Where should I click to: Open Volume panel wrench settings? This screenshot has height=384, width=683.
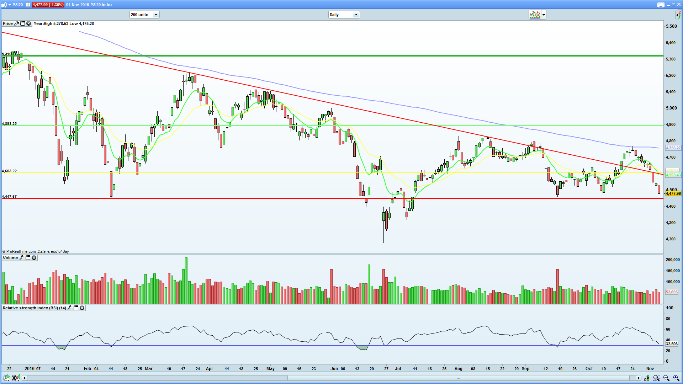click(22, 258)
